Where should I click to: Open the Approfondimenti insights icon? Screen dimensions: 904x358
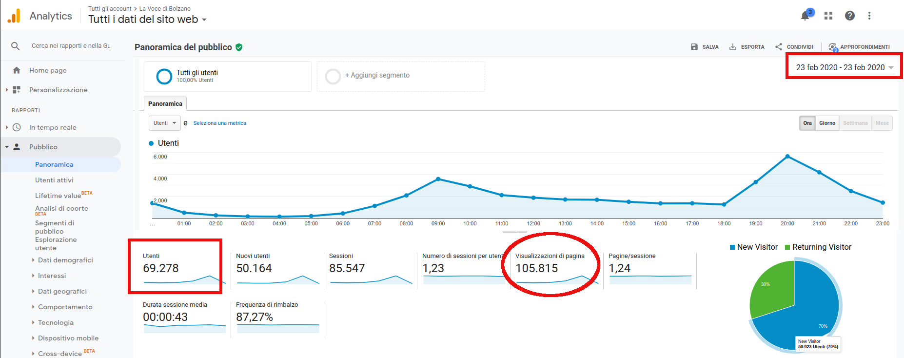833,47
